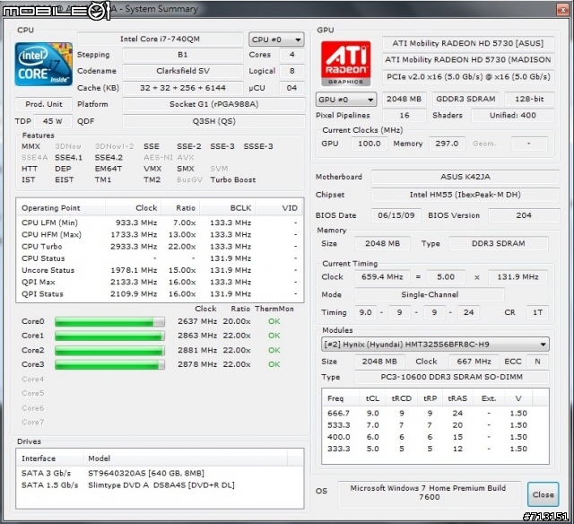Screen dimensions: 574x524
Task: Click the Logical processors count field
Action: click(291, 71)
